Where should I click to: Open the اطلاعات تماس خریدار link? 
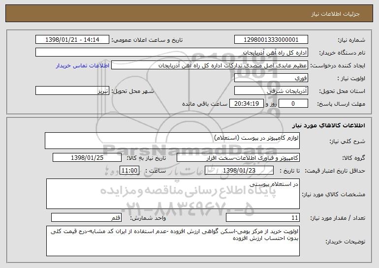(x=83, y=66)
